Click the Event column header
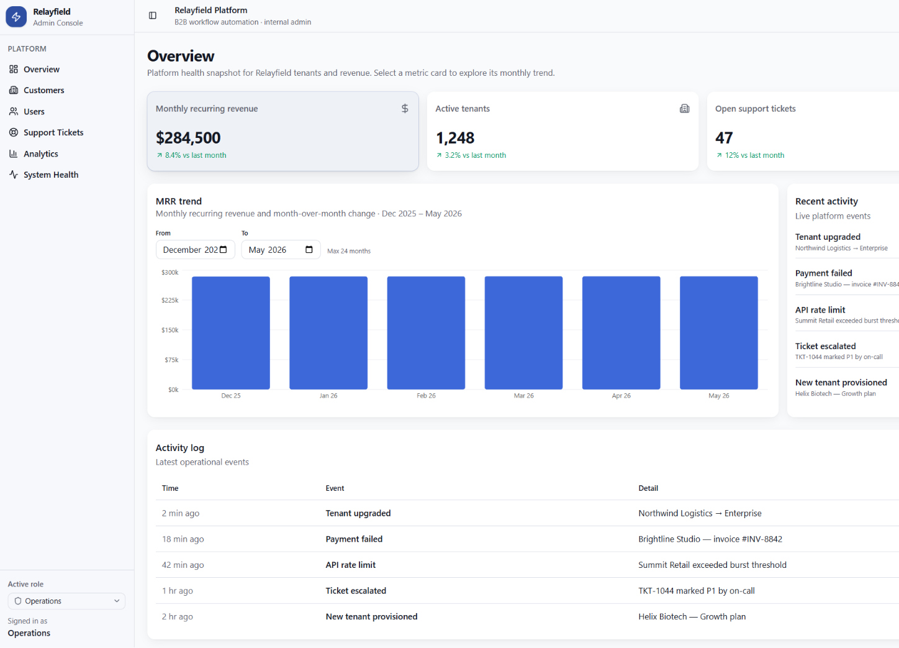 tap(335, 488)
